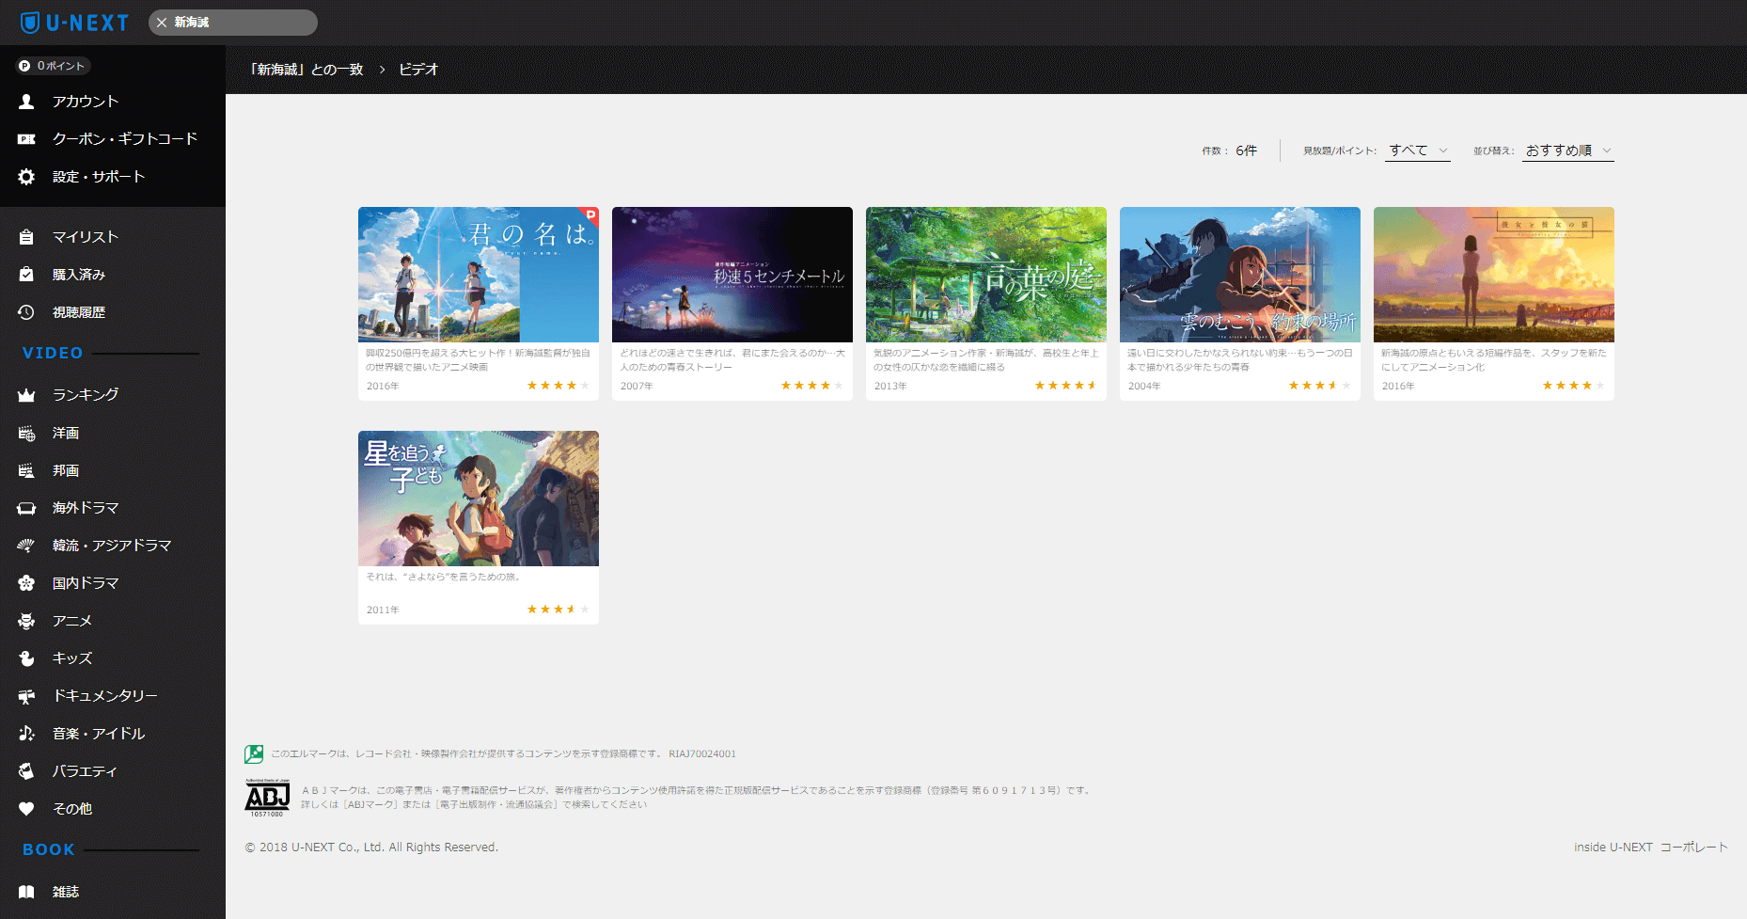Click the アニメ character icon
Viewport: 1747px width, 919px height.
[26, 621]
